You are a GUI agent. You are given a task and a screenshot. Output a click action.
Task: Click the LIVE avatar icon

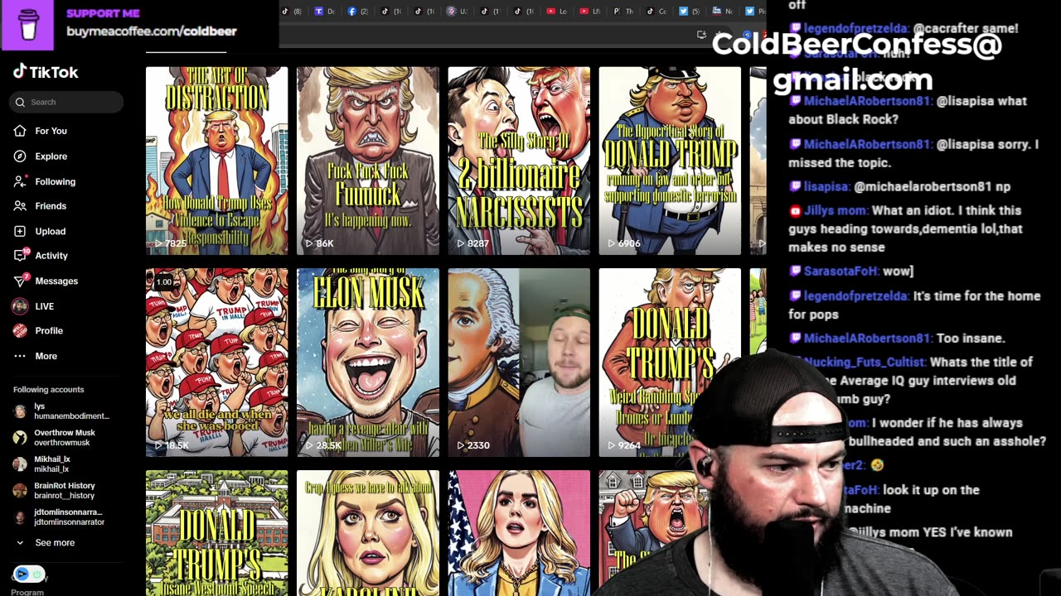(20, 306)
